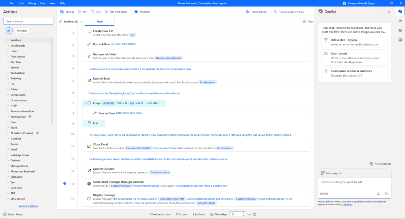Click the run delay info icon

(x=255, y=214)
